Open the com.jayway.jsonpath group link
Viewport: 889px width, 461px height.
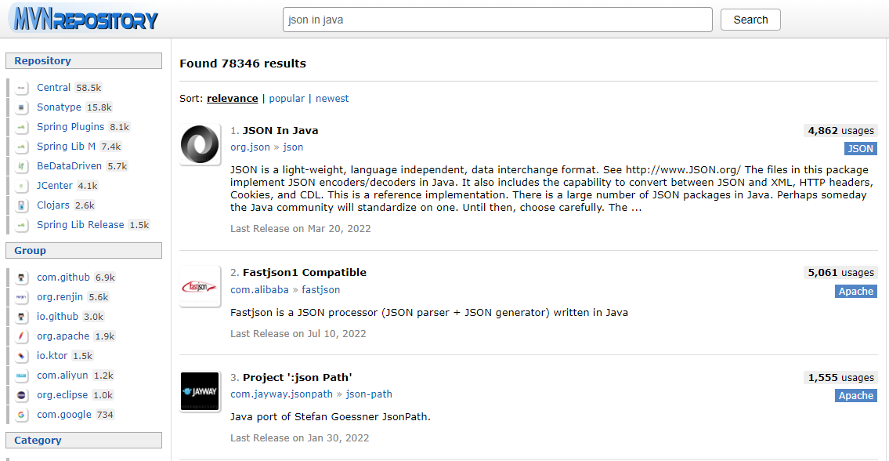coord(281,394)
